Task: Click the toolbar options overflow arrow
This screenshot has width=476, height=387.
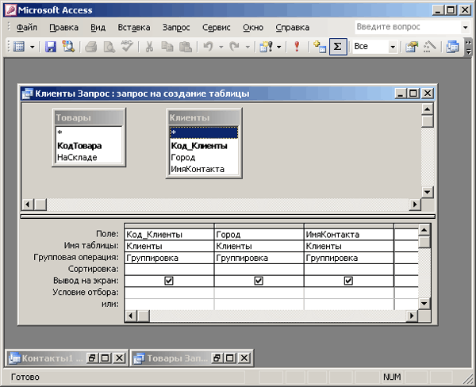Action: coord(469,48)
